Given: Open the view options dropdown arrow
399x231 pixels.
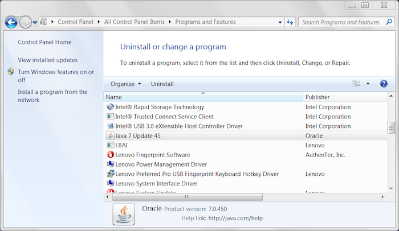Looking at the screenshot, I should click(x=368, y=84).
